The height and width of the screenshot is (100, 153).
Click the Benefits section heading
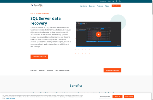tap(76, 86)
